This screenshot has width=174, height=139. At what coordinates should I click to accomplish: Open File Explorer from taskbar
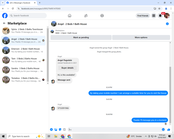(56, 136)
